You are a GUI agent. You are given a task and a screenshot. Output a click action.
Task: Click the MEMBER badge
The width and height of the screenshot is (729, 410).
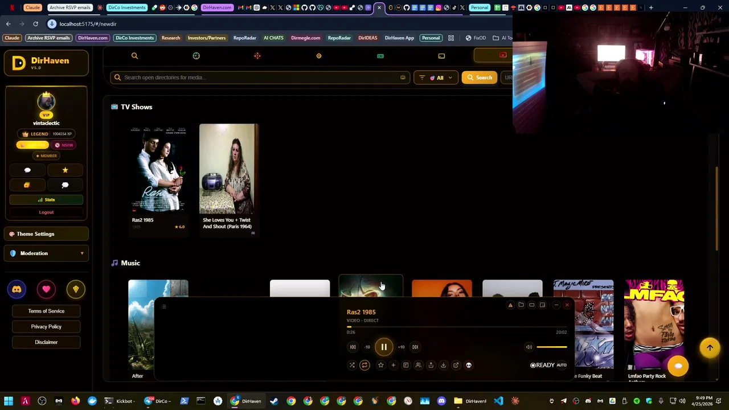point(46,155)
